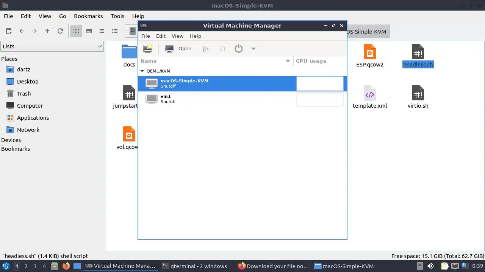Select the vm1 virtual machine row
Screen dimensions: 485x272
242,99
